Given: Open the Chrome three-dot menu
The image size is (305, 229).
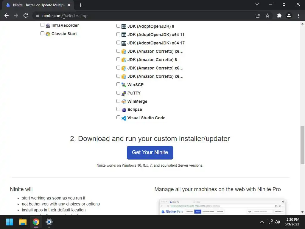Looking at the screenshot, I should [x=298, y=16].
